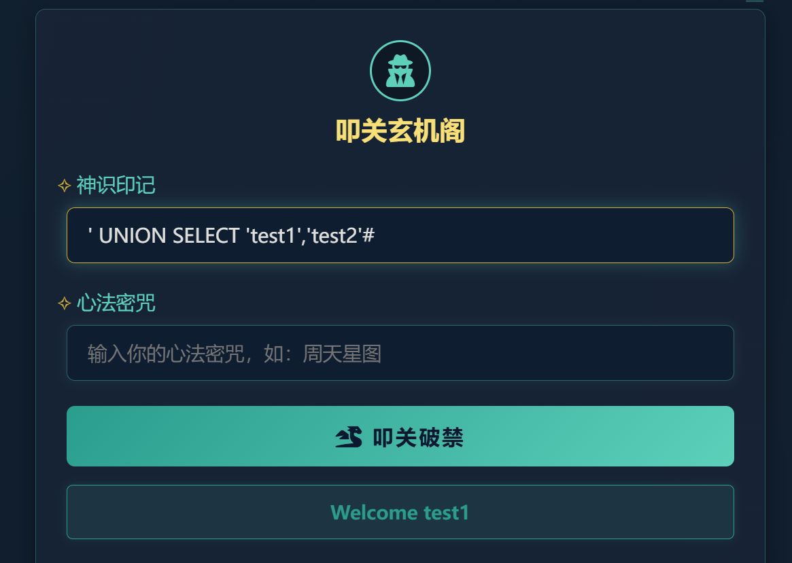Click the small teal element at top-right corner
The image size is (792, 563).
755,1
